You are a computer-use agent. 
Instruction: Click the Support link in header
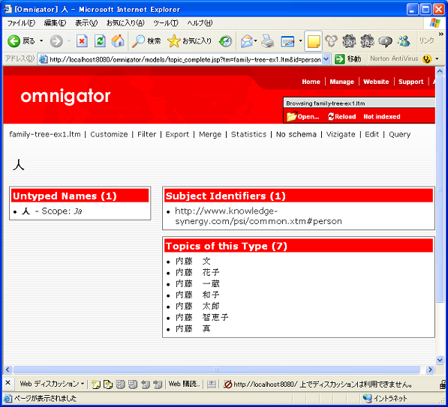411,82
